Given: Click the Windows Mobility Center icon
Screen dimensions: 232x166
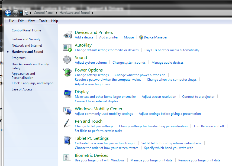Looking at the screenshot, I should coord(67,111).
